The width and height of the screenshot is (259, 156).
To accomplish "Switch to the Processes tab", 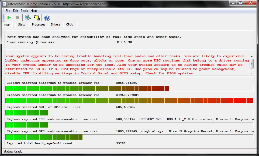I will point(39,24).
